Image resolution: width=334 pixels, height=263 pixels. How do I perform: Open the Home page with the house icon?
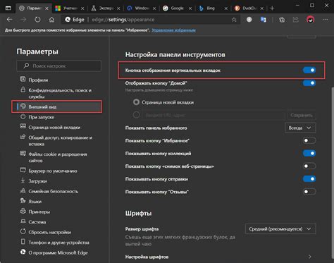tap(51, 20)
